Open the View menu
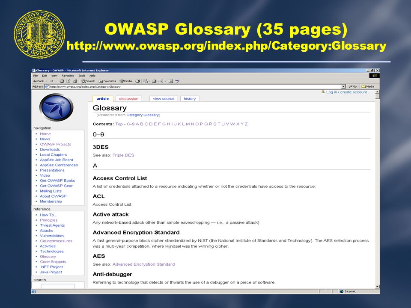The image size is (411, 308). pos(54,76)
